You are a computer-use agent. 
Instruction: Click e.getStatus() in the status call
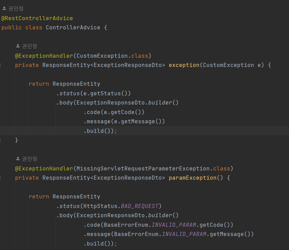click(105, 93)
